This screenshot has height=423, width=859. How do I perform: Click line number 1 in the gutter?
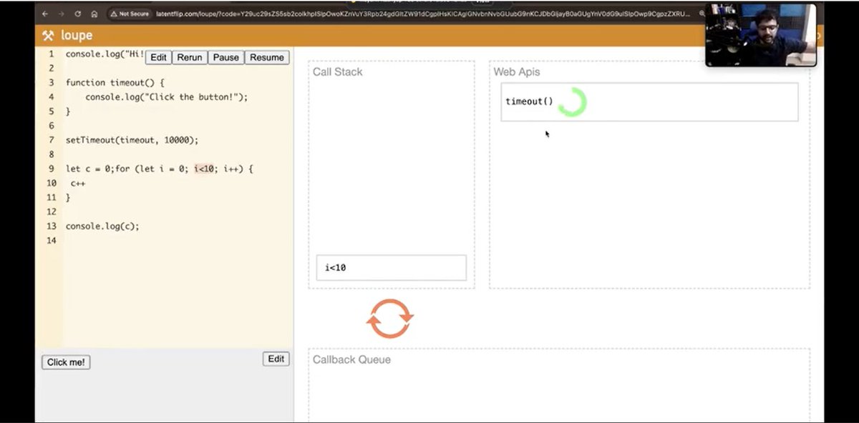pos(52,54)
